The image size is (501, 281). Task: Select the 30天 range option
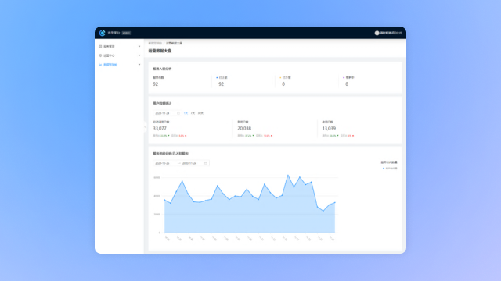tap(200, 113)
